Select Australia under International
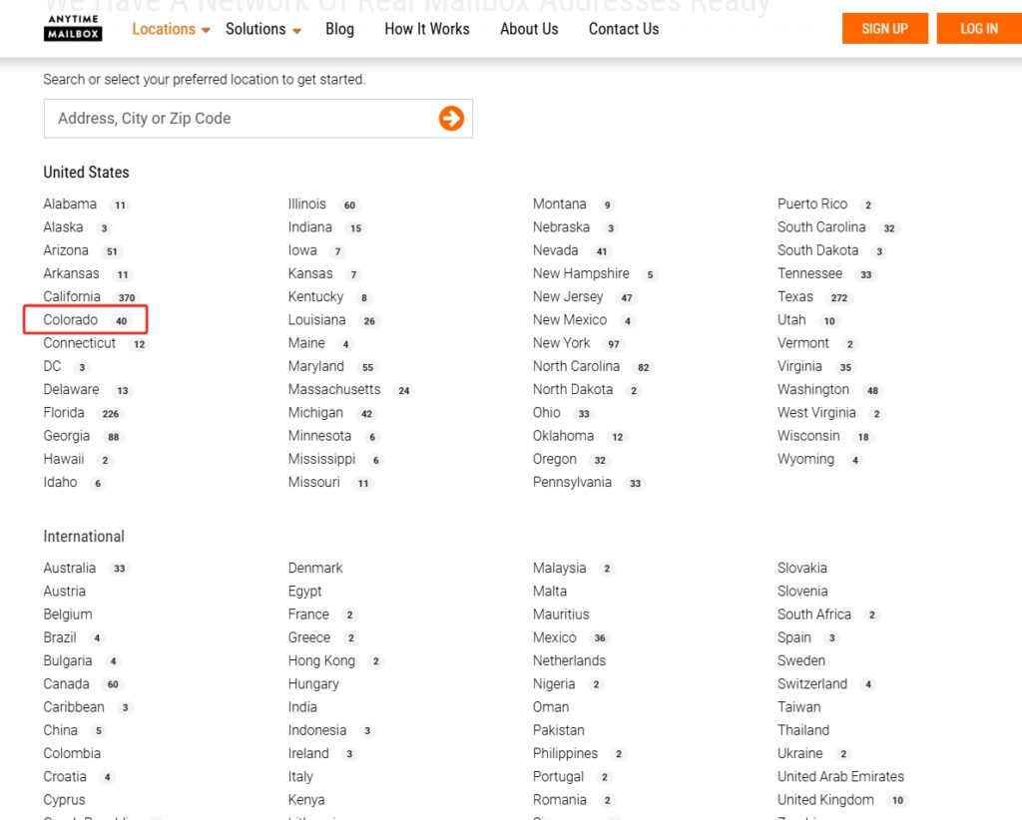The width and height of the screenshot is (1022, 820). coord(70,569)
